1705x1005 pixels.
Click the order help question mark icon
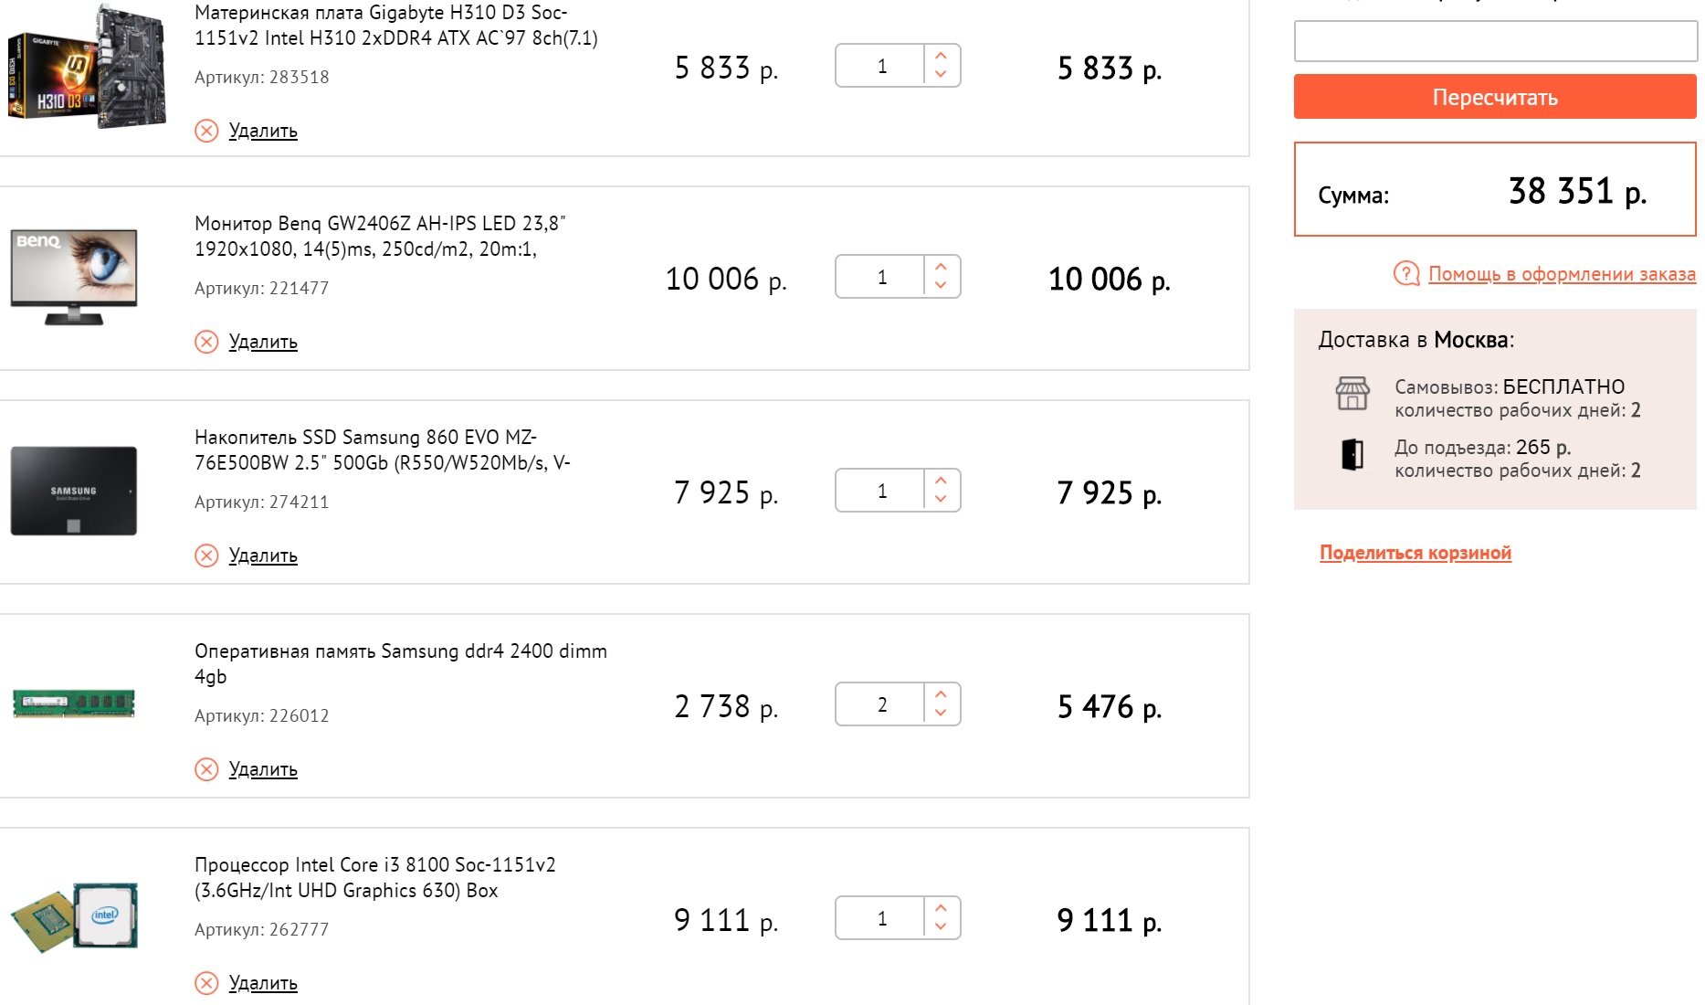pos(1405,273)
